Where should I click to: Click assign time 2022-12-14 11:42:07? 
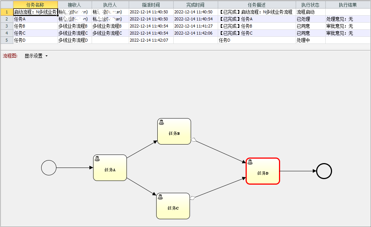[151, 40]
